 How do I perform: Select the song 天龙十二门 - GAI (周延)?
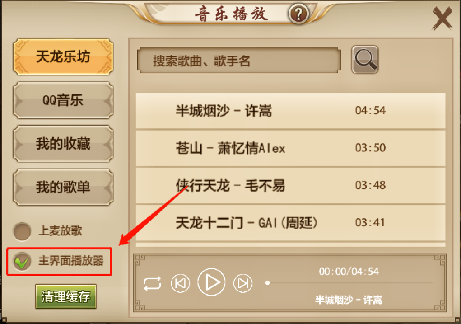290,223
